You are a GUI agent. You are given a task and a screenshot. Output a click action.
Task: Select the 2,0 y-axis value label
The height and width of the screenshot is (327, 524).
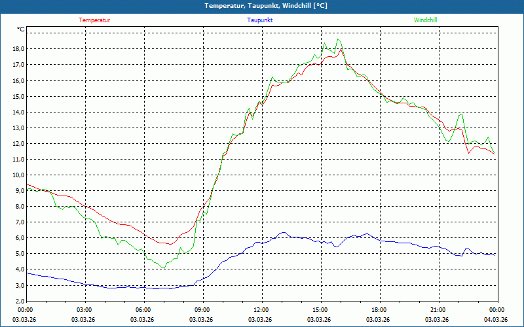(x=19, y=301)
